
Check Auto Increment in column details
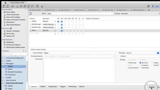coord(127,68)
